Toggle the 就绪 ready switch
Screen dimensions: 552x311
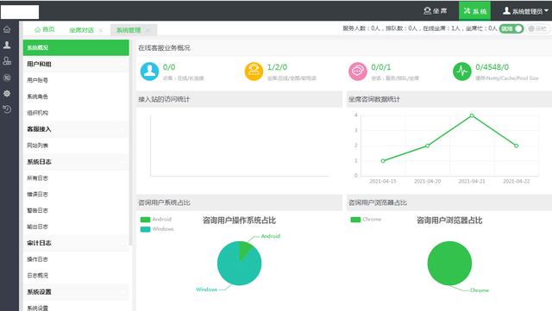(x=511, y=28)
